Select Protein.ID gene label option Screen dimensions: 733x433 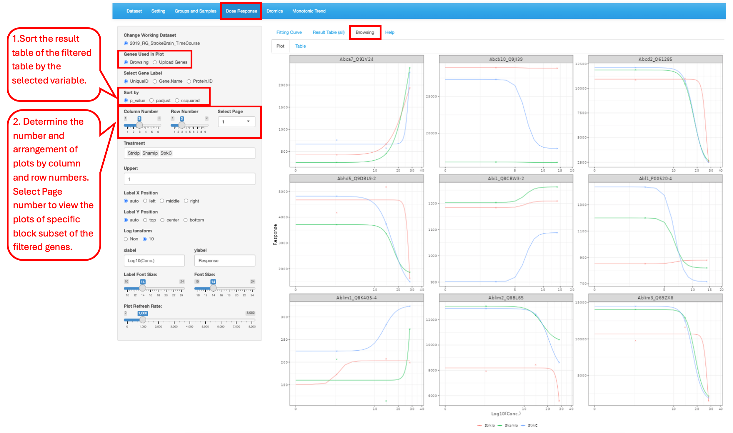(x=189, y=81)
